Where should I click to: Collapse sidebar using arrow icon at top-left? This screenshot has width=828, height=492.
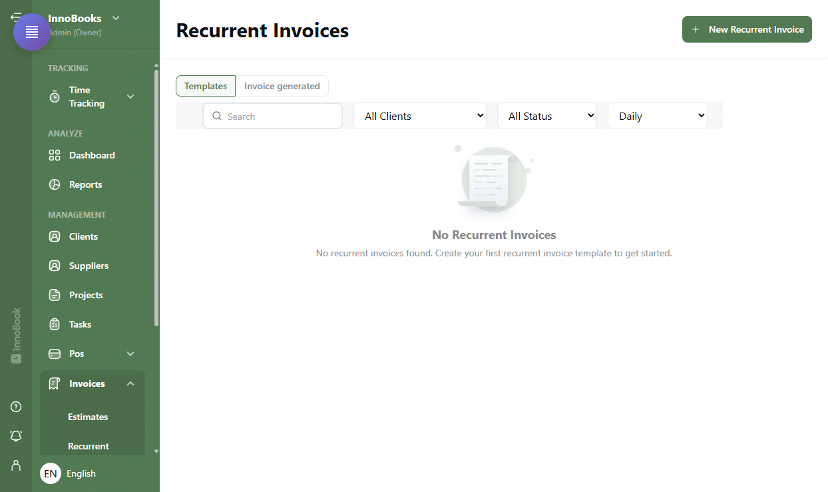point(15,17)
